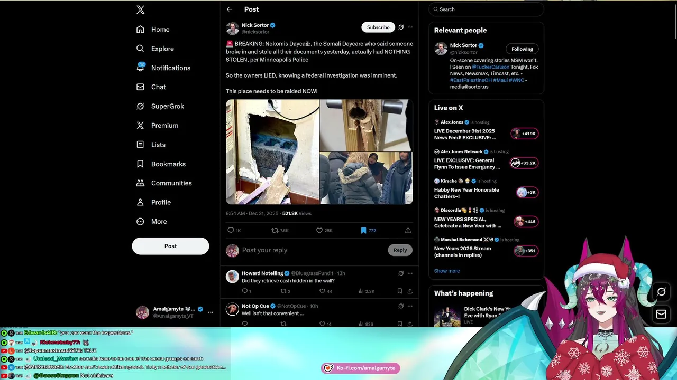Open the damaged door lock photo
The width and height of the screenshot is (677, 380).
pos(366,125)
